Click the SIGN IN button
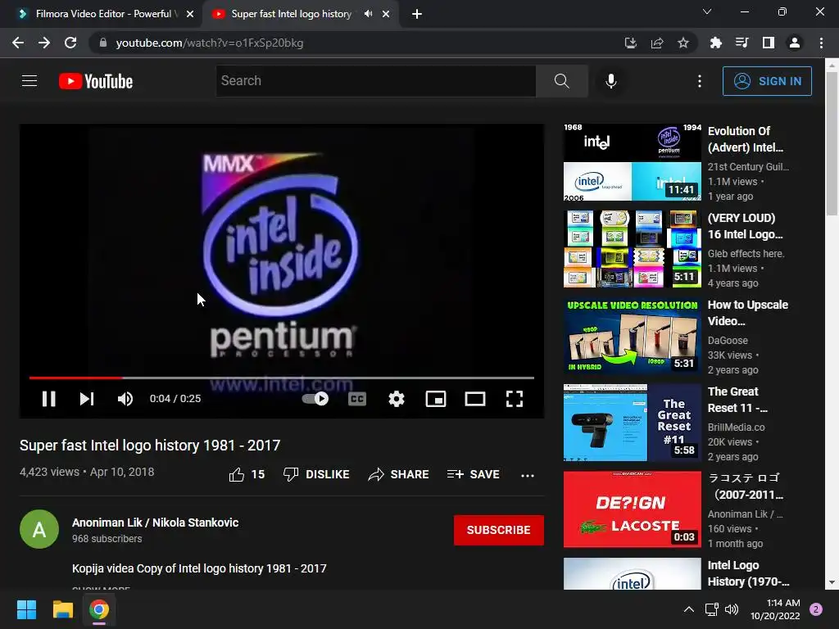Image resolution: width=839 pixels, height=629 pixels. [767, 81]
